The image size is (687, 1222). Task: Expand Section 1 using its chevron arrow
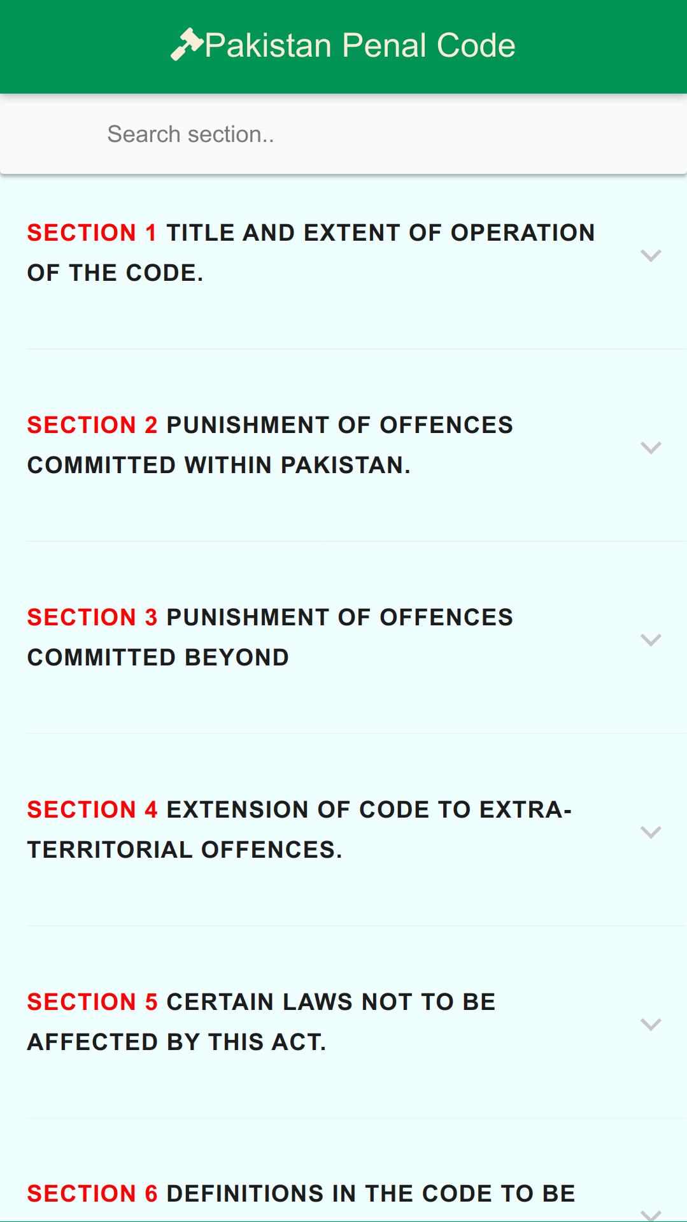tap(651, 255)
